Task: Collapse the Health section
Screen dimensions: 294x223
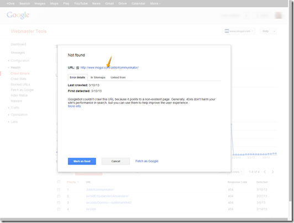Action: 15,67
